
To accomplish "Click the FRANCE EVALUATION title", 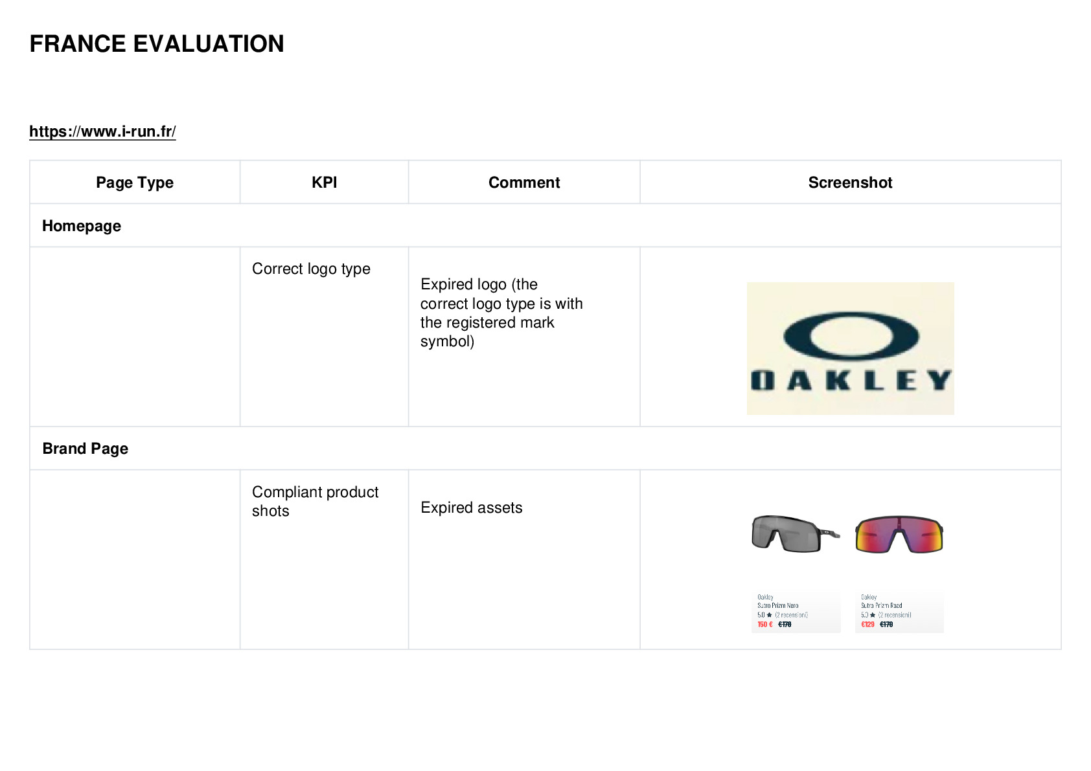I will (157, 44).
